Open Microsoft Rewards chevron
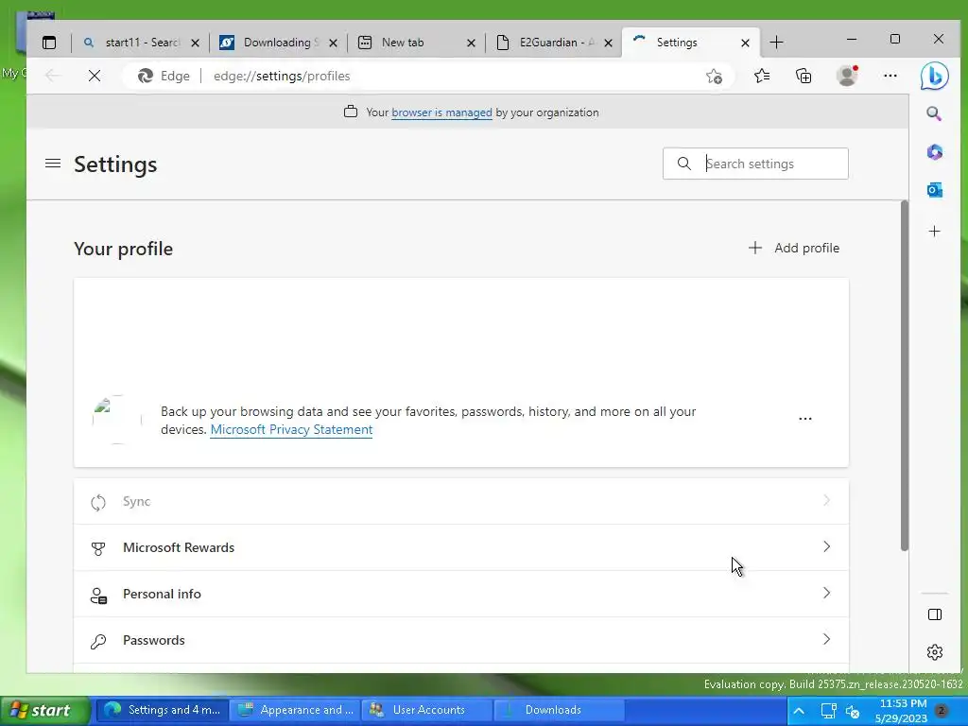This screenshot has height=726, width=968. coord(826,547)
